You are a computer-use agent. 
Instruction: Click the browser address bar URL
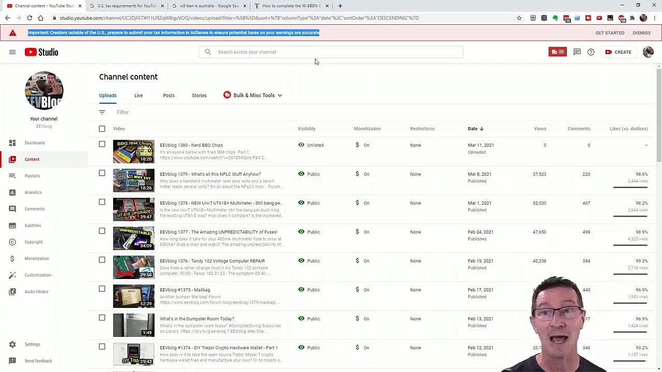(x=239, y=18)
